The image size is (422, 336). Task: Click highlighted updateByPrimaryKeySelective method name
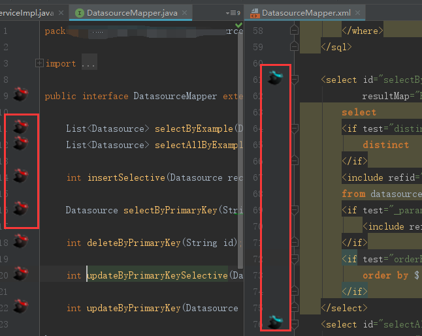[x=157, y=275]
